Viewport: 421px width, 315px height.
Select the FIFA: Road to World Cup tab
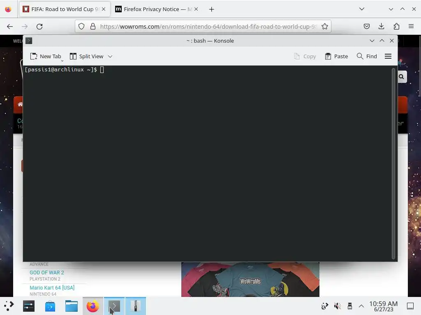pyautogui.click(x=65, y=9)
